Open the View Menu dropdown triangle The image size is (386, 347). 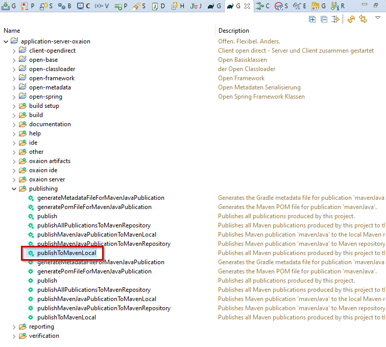(x=378, y=18)
